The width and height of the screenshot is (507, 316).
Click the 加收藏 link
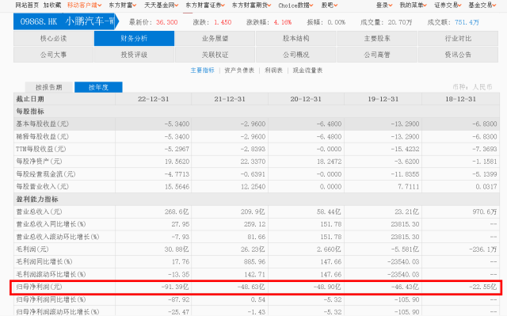pyautogui.click(x=52, y=6)
